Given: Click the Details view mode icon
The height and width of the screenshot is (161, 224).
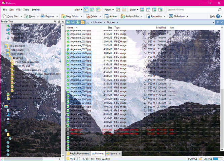Looking at the screenshot, I should 86,10.
